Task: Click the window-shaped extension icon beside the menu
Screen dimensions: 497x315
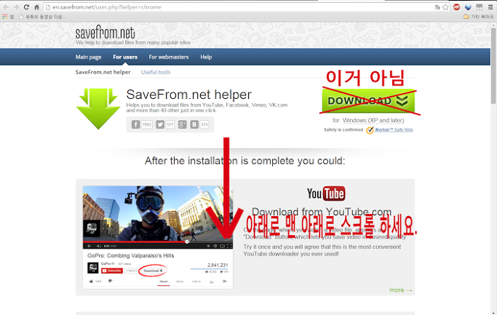Action: tap(480, 7)
